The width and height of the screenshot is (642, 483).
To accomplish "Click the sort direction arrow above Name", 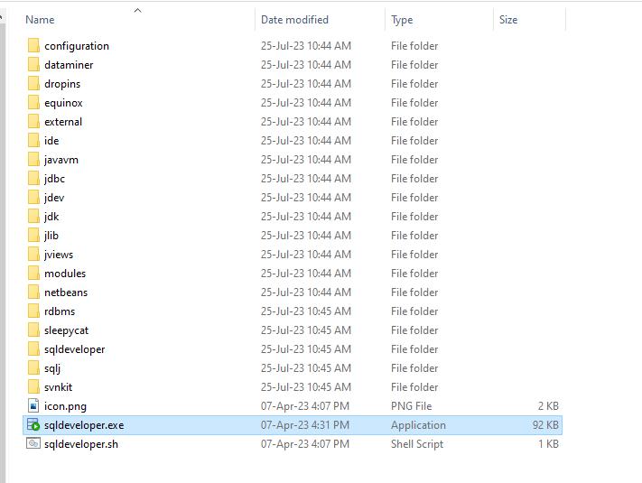I will click(x=138, y=11).
